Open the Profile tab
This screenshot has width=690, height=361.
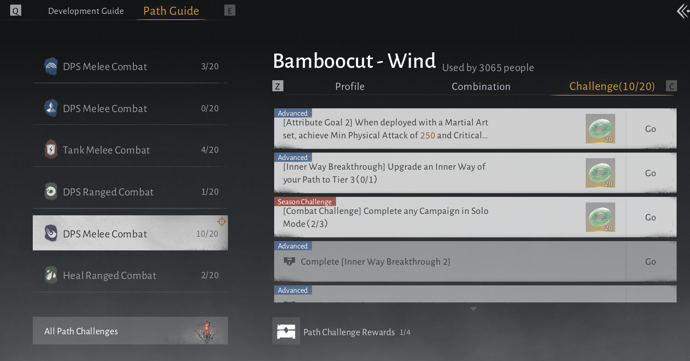(350, 86)
